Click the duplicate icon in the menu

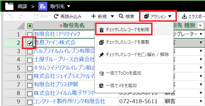point(101,42)
